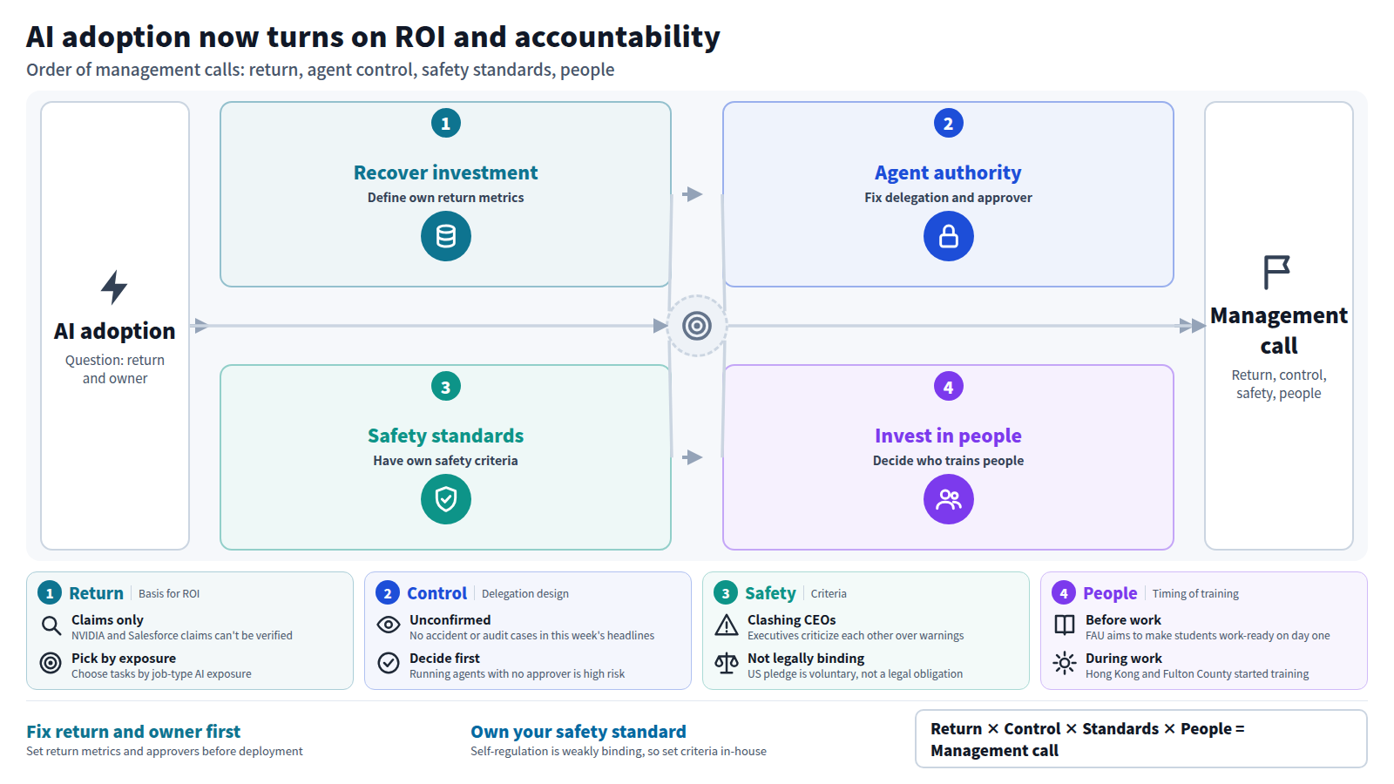Click the people icon under Invest in people
Image resolution: width=1394 pixels, height=784 pixels.
[x=949, y=499]
